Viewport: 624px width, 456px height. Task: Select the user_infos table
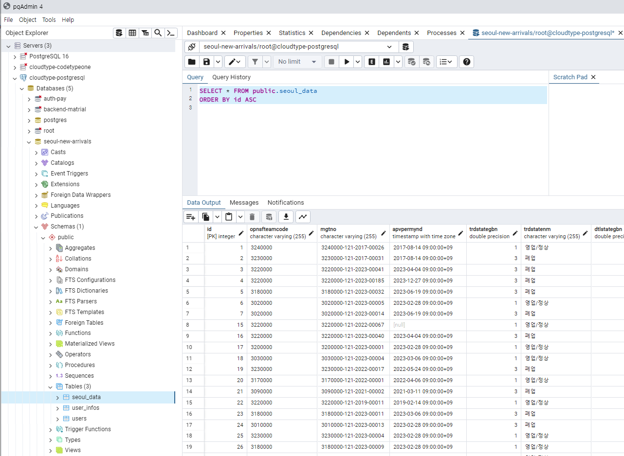point(86,408)
